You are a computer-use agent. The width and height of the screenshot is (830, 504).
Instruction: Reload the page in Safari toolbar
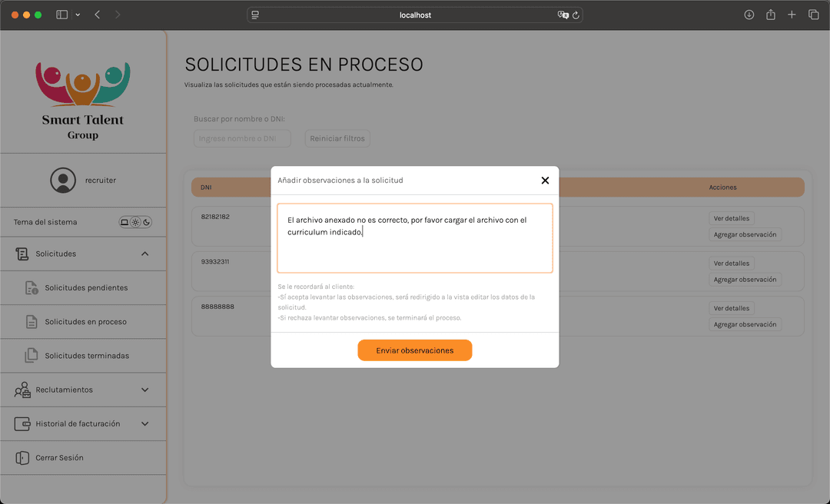tap(576, 15)
